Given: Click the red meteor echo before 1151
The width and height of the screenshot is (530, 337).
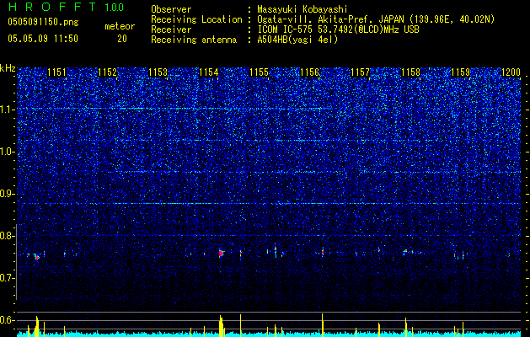Looking at the screenshot, I should tap(37, 257).
